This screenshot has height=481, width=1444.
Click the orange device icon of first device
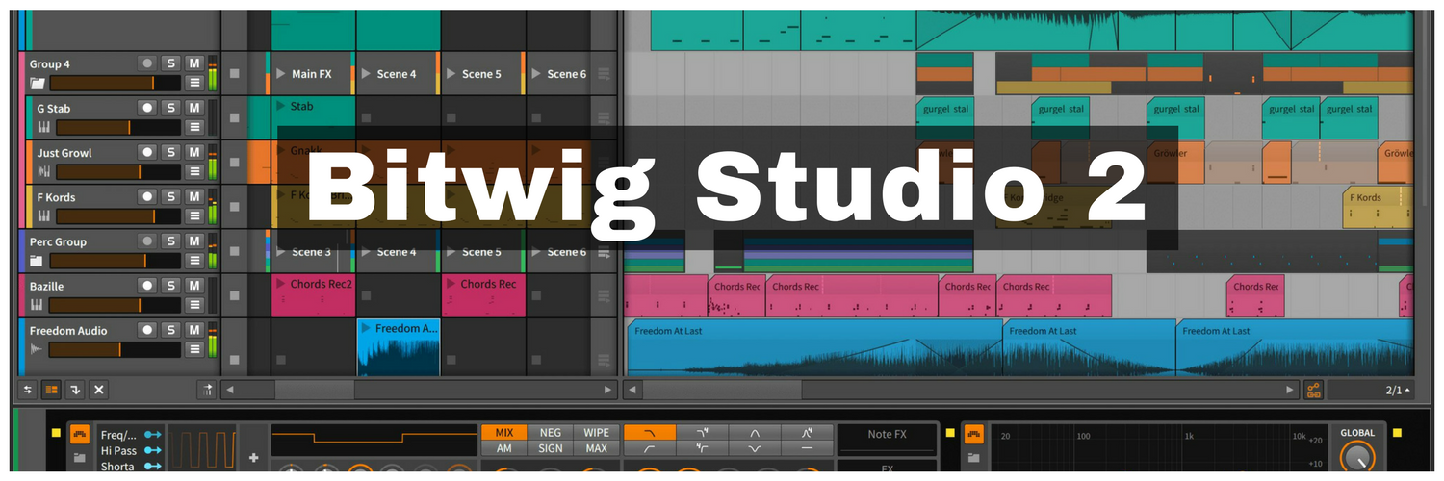tap(80, 434)
